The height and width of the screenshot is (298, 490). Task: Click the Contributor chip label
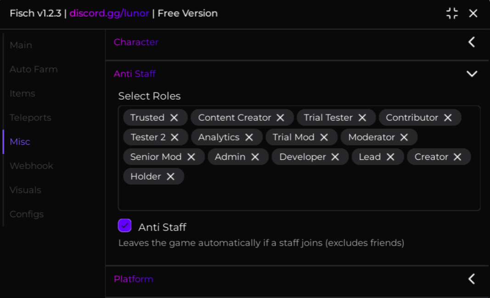coord(412,118)
